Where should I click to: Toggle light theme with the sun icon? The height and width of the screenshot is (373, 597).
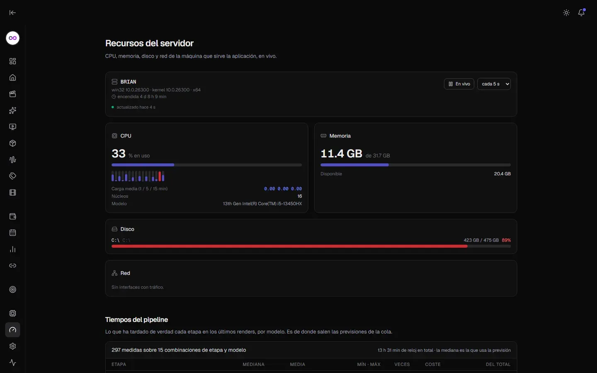pyautogui.click(x=566, y=13)
